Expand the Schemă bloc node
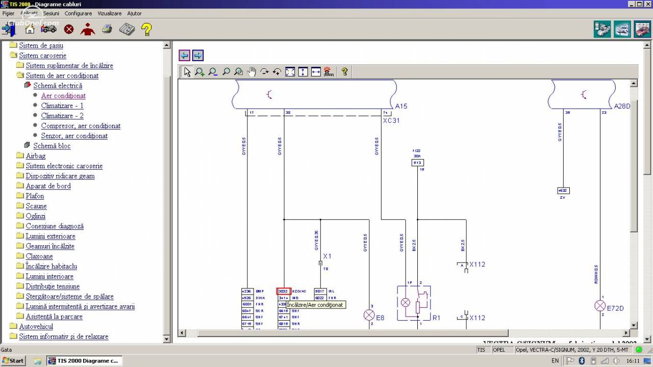This screenshot has width=653, height=367. (x=52, y=146)
